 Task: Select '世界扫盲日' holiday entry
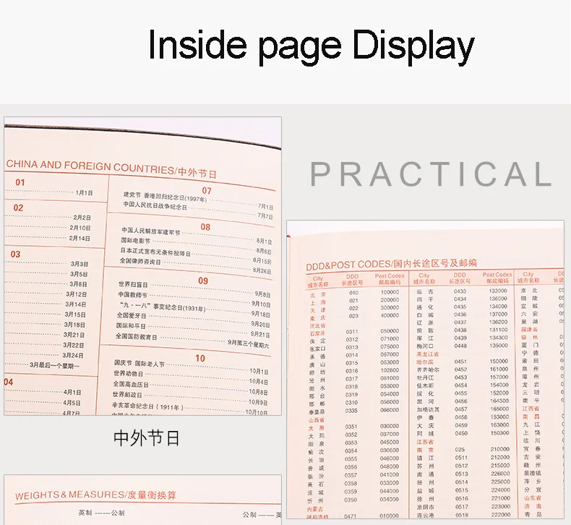coord(133,284)
